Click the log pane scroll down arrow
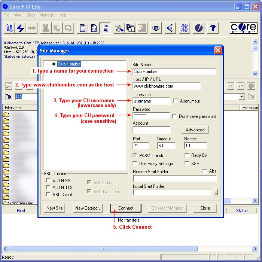The height and width of the screenshot is (262, 262). click(x=255, y=74)
